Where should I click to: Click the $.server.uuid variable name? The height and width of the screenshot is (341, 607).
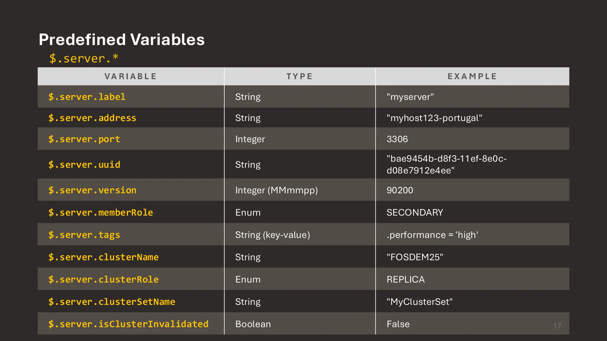click(x=84, y=165)
